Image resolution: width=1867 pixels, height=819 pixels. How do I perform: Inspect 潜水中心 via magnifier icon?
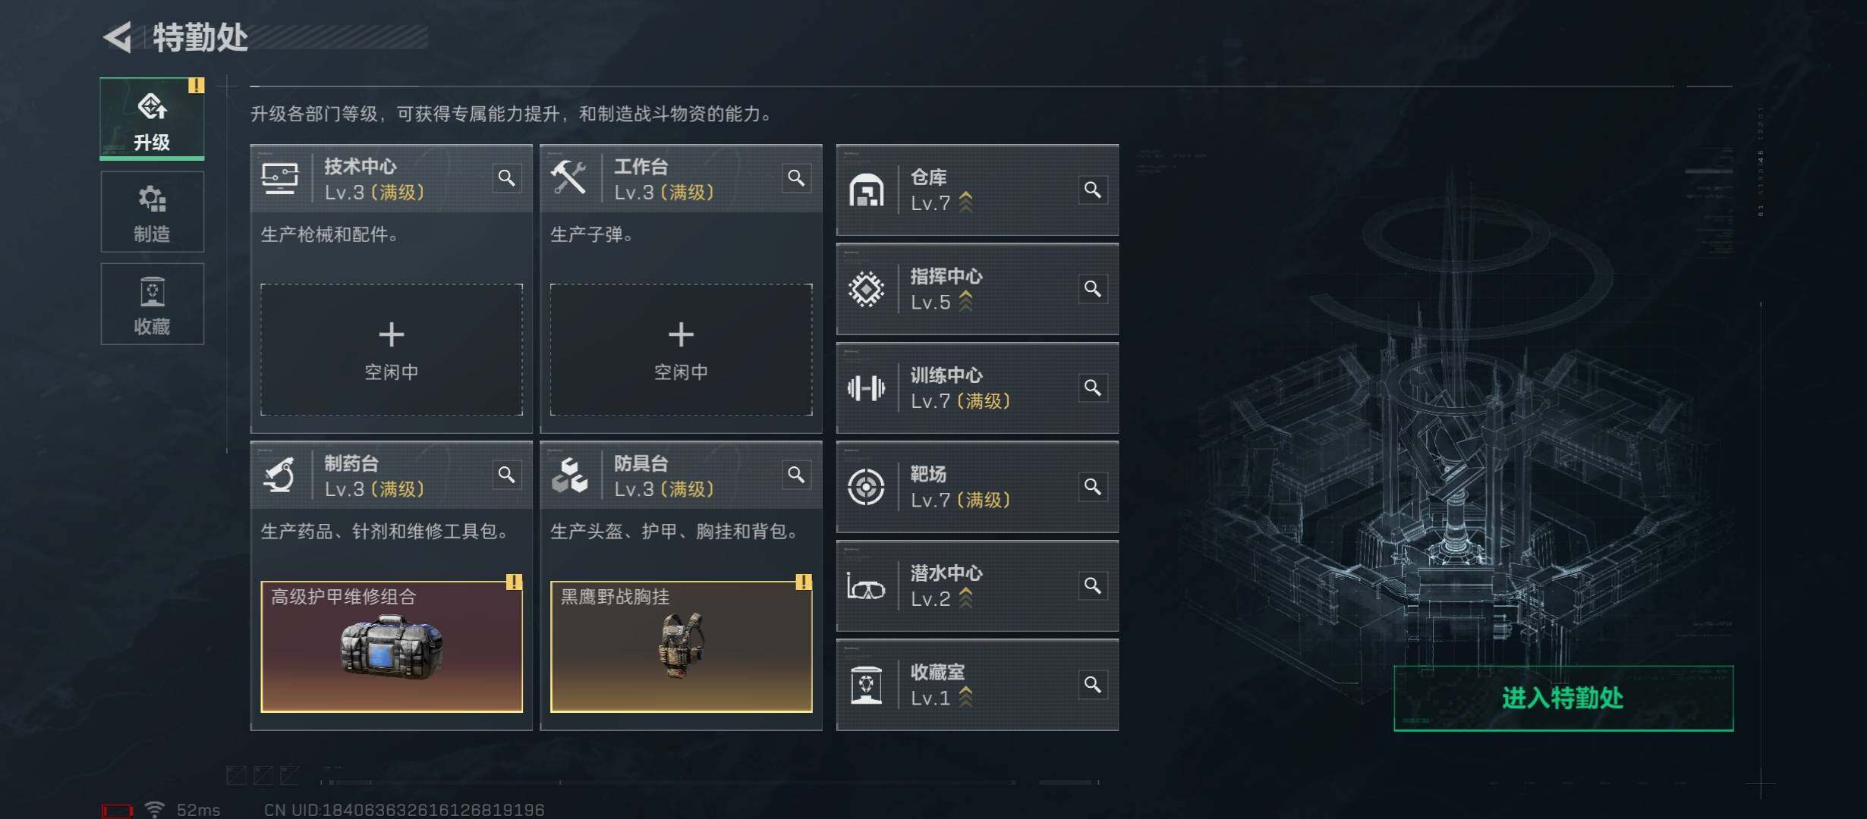pyautogui.click(x=1093, y=586)
